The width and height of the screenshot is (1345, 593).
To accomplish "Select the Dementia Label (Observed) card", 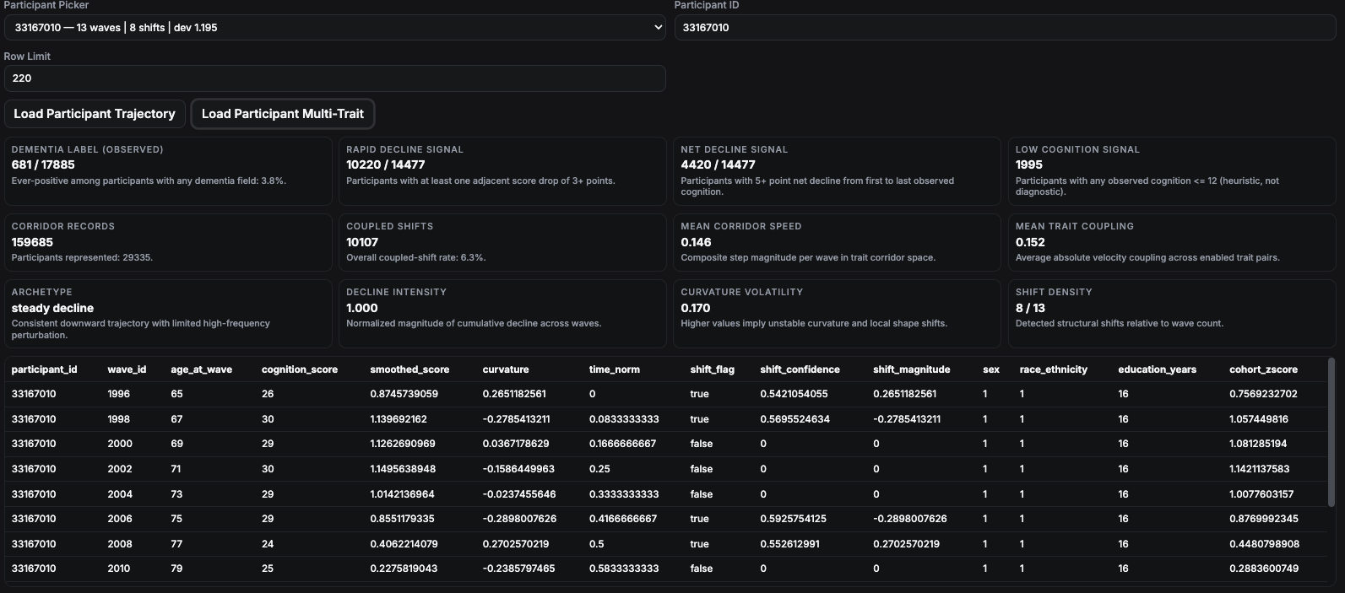I will (168, 171).
